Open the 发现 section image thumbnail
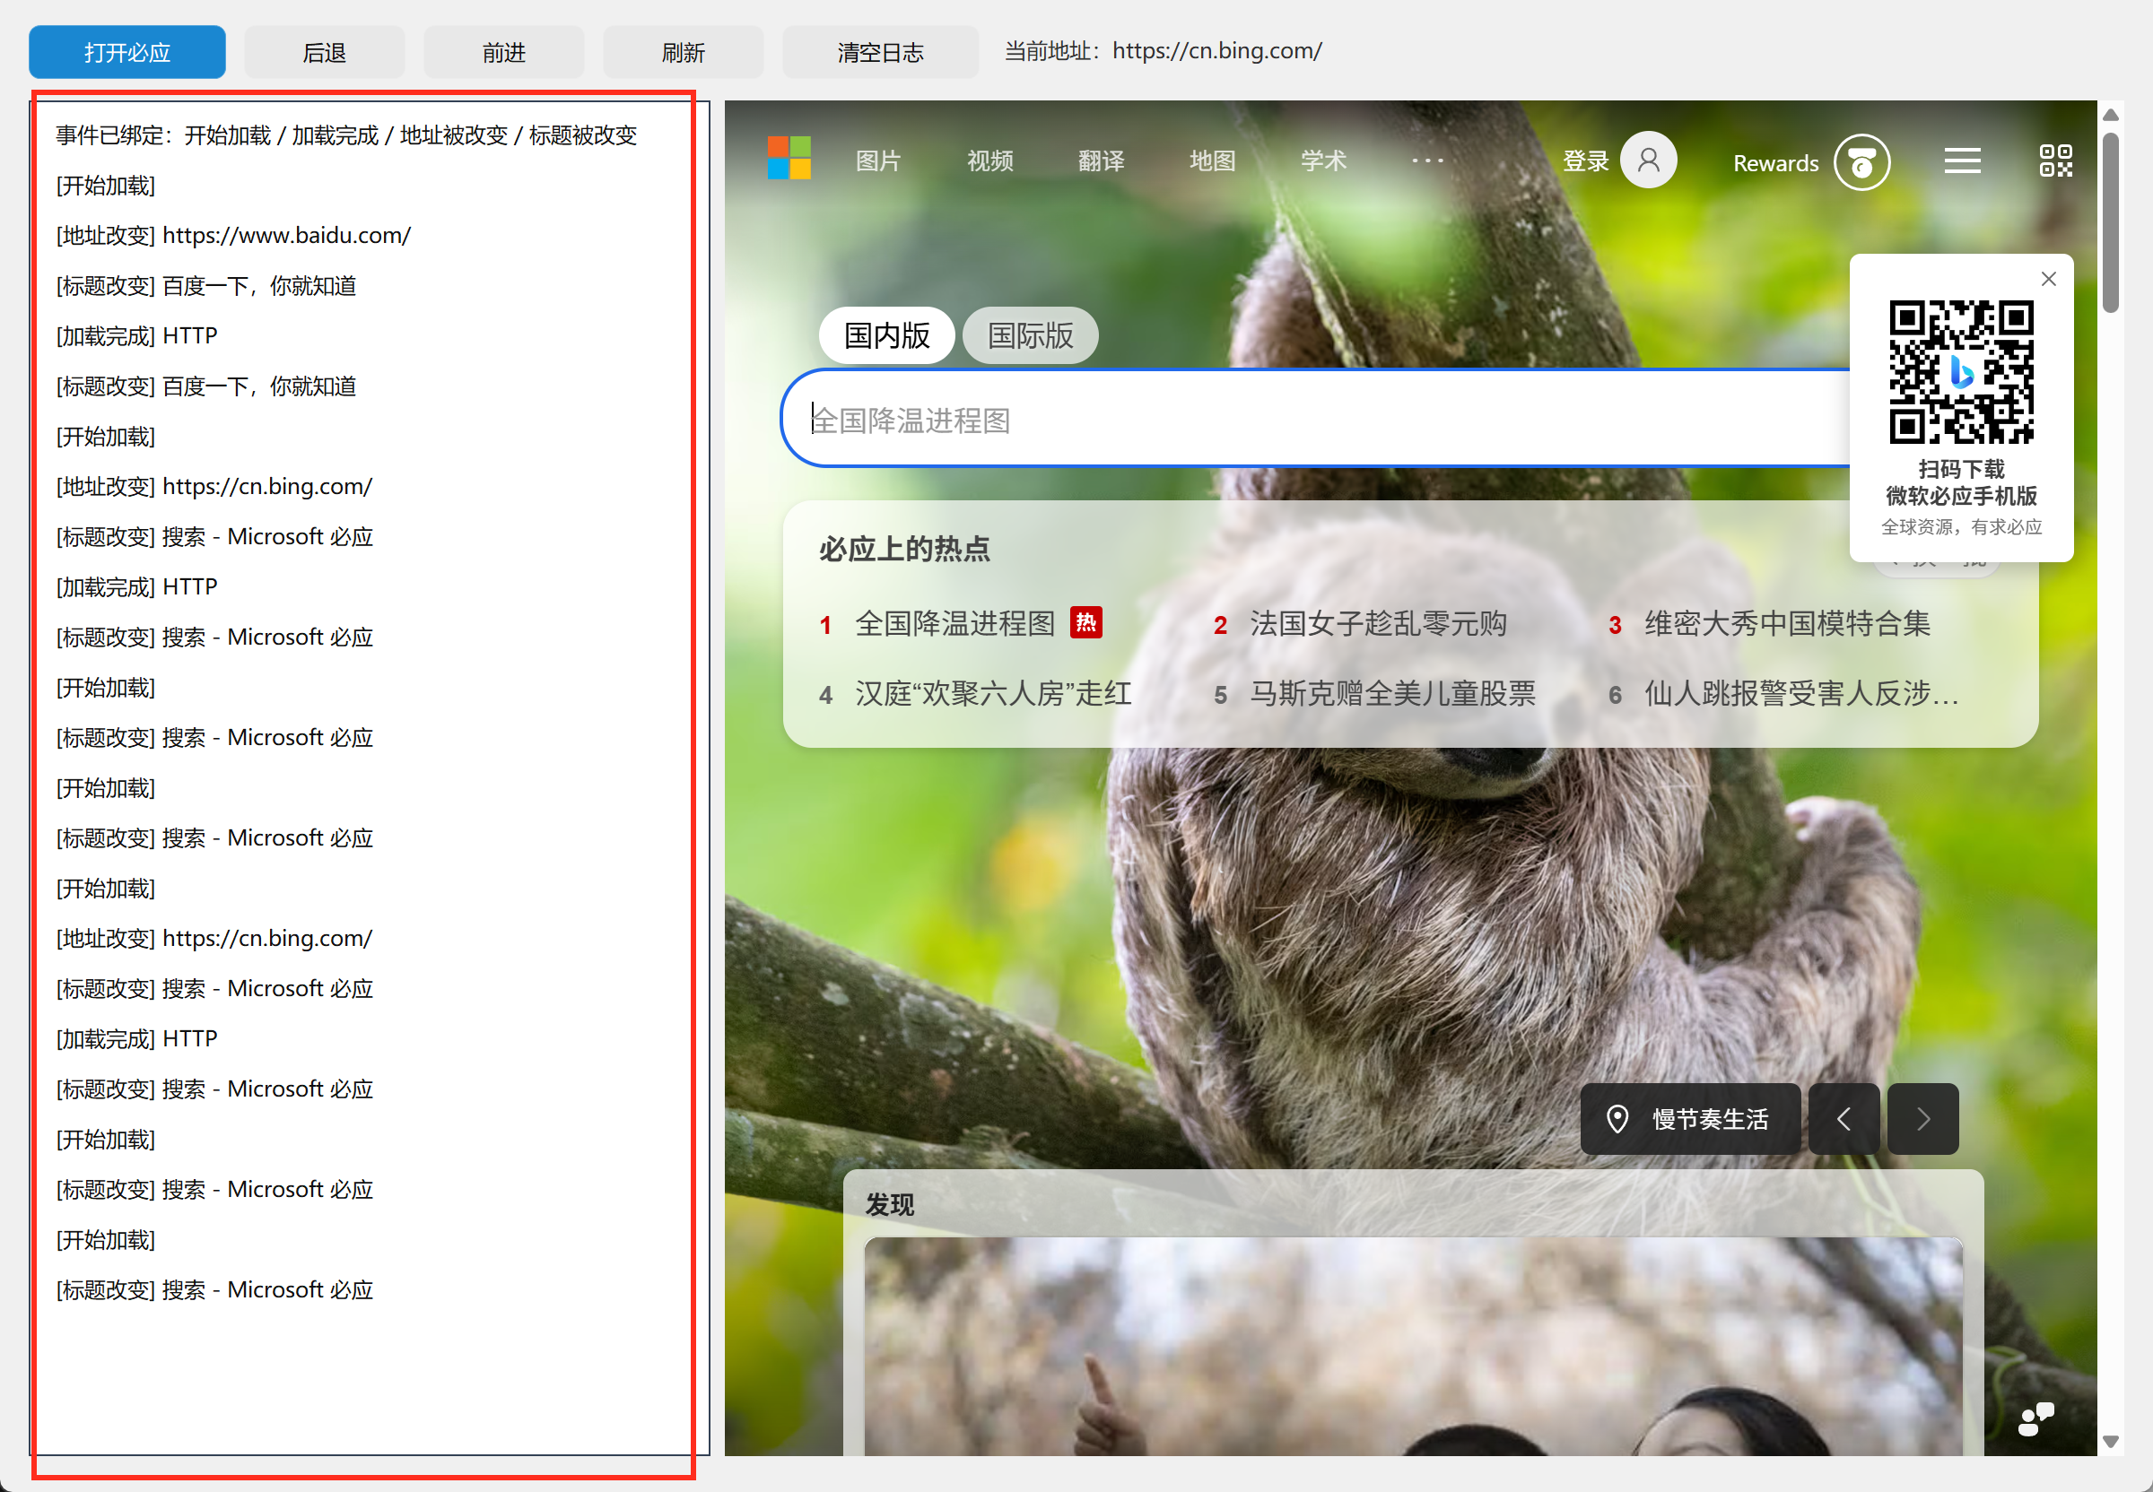The width and height of the screenshot is (2153, 1492). (1412, 1346)
